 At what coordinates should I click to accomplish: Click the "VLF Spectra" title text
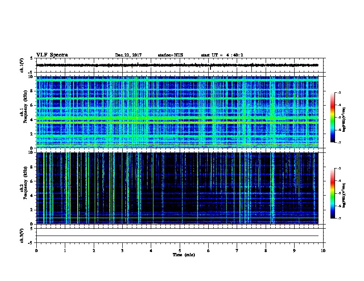[52, 55]
